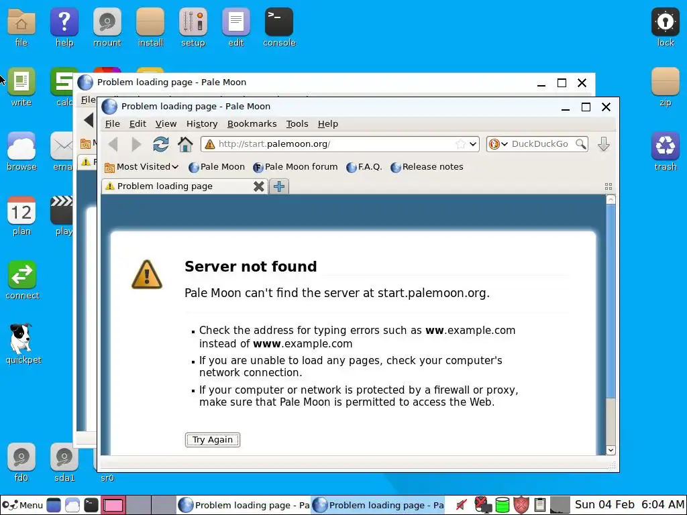
Task: Click the pink desktop pager workspace
Action: (113, 505)
